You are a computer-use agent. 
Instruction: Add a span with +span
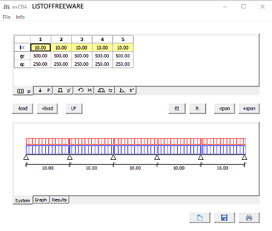pos(249,109)
